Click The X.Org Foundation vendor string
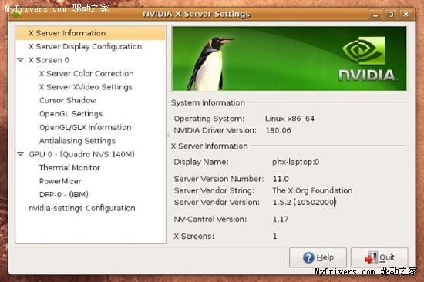The image size is (424, 282). (312, 190)
